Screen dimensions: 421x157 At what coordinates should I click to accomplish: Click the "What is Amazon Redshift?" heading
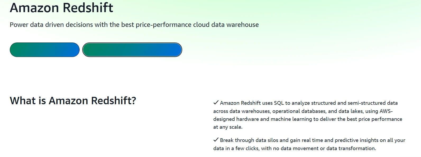72,101
